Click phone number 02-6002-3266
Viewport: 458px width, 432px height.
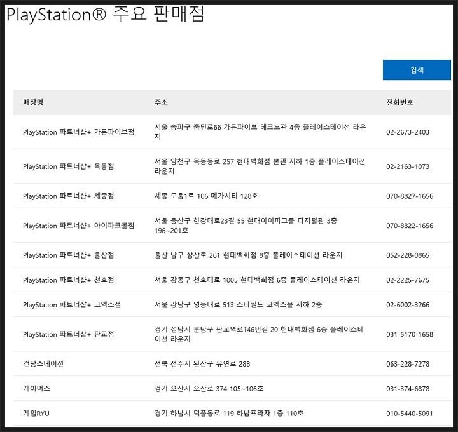(408, 305)
